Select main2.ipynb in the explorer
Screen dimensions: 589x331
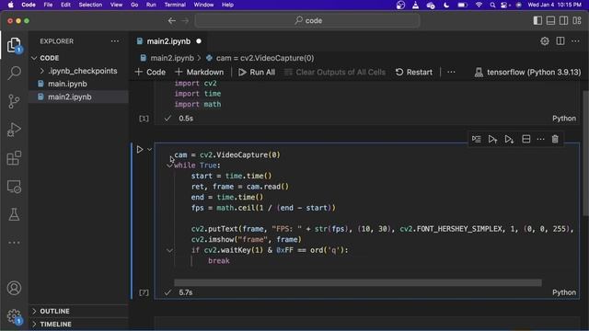79,97
